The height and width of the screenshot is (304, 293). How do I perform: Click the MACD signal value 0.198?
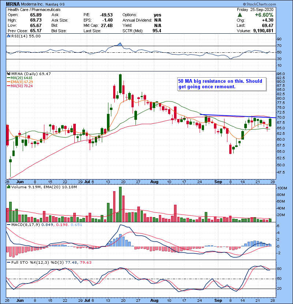[x=62, y=225]
